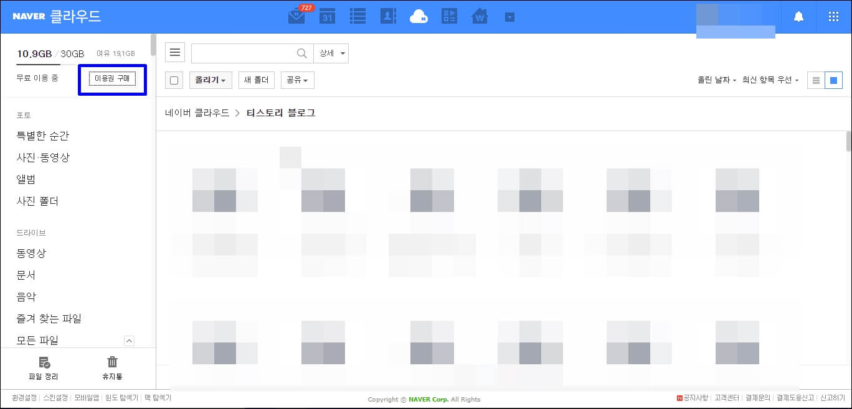Open the Naver Cloud icon in header
The height and width of the screenshot is (409, 852).
point(419,17)
